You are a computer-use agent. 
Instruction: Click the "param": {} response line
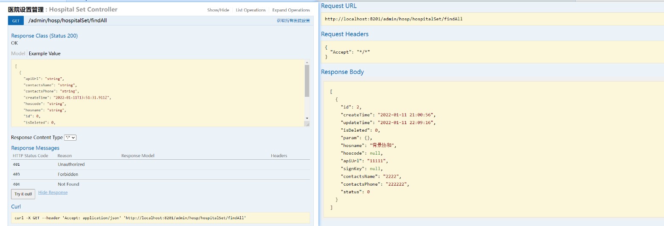click(356, 138)
